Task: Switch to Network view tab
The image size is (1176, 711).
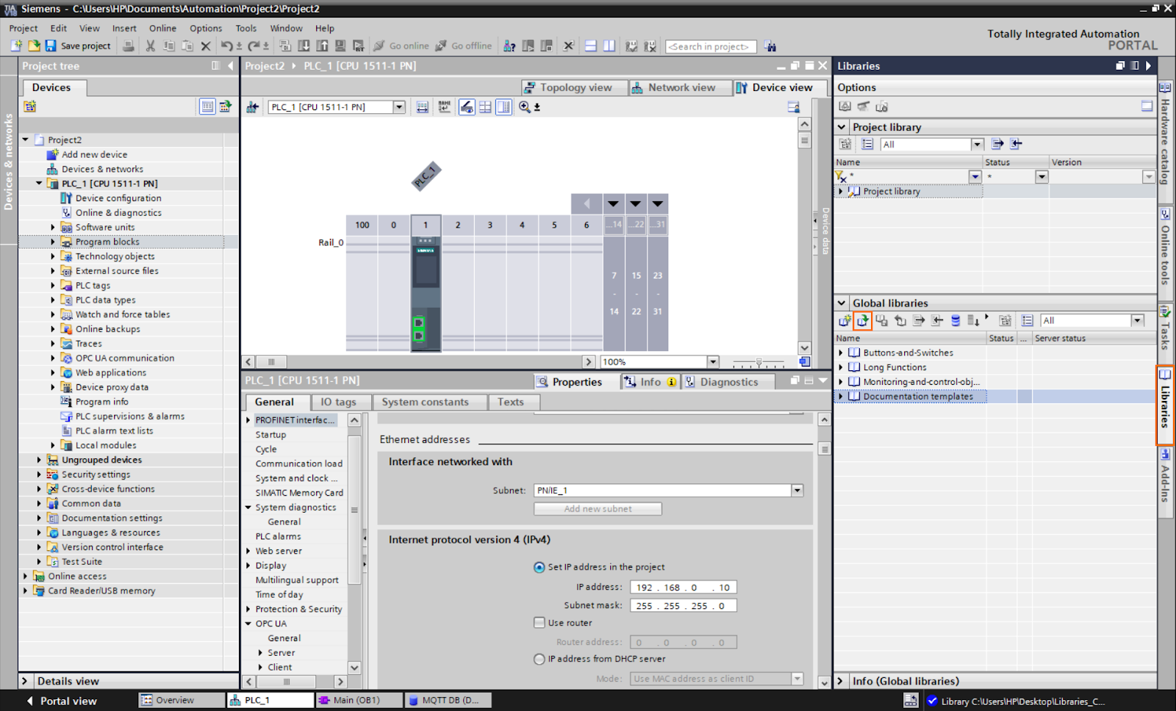Action: pos(681,87)
